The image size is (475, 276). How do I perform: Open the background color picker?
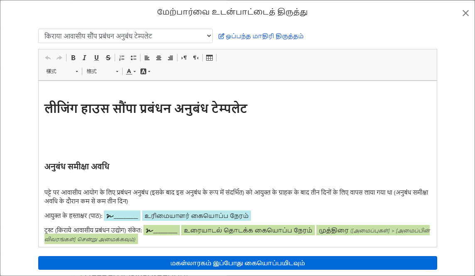[145, 71]
